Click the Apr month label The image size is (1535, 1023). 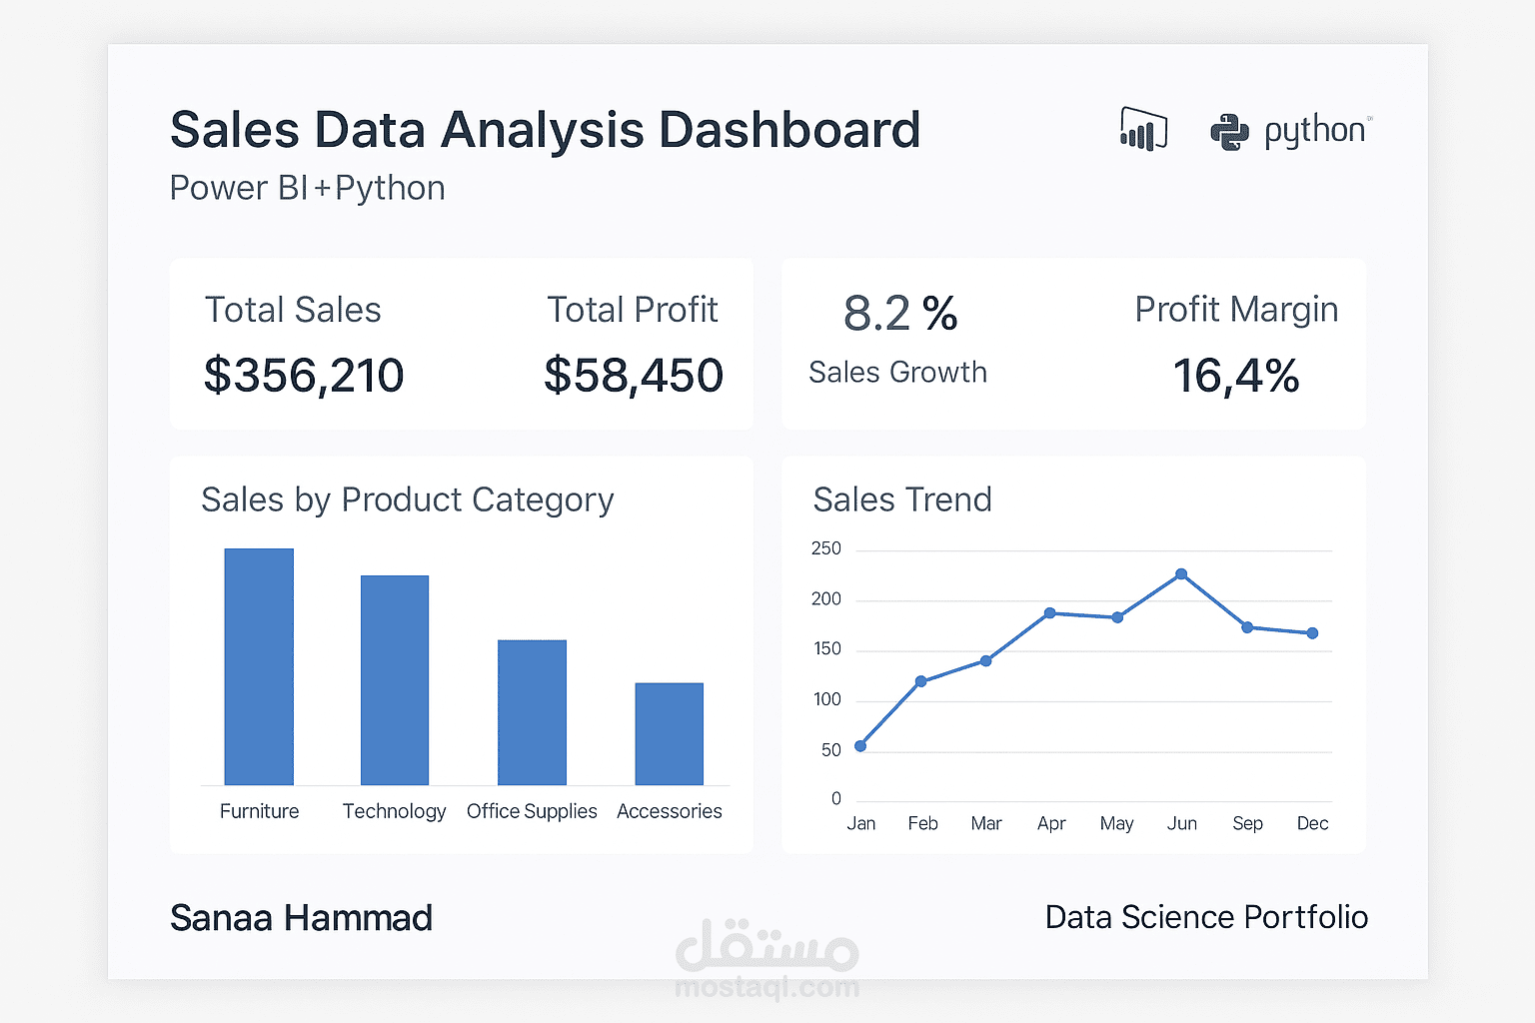(1051, 824)
